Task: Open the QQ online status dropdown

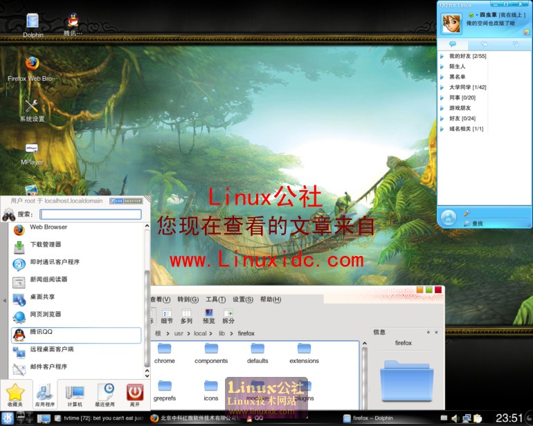Action: click(473, 15)
